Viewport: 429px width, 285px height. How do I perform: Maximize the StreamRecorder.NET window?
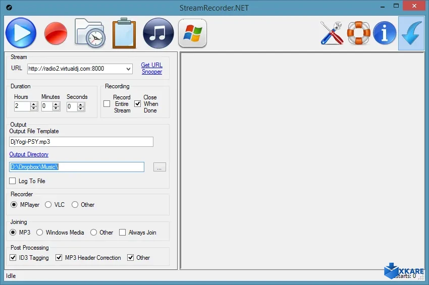[396, 6]
